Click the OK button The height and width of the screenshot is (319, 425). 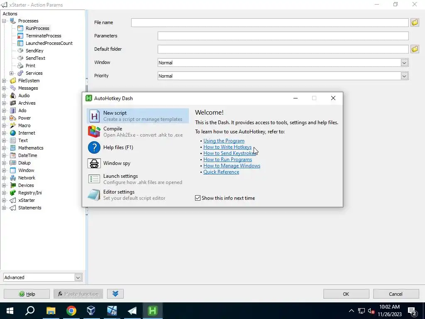(346, 294)
